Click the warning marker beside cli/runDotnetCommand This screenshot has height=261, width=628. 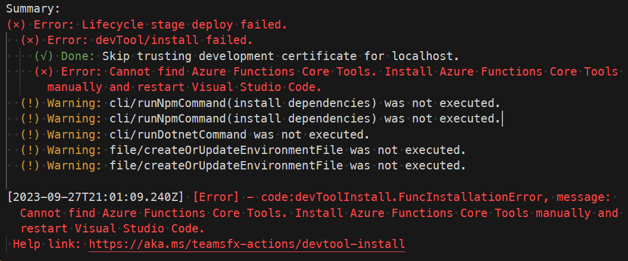point(30,134)
